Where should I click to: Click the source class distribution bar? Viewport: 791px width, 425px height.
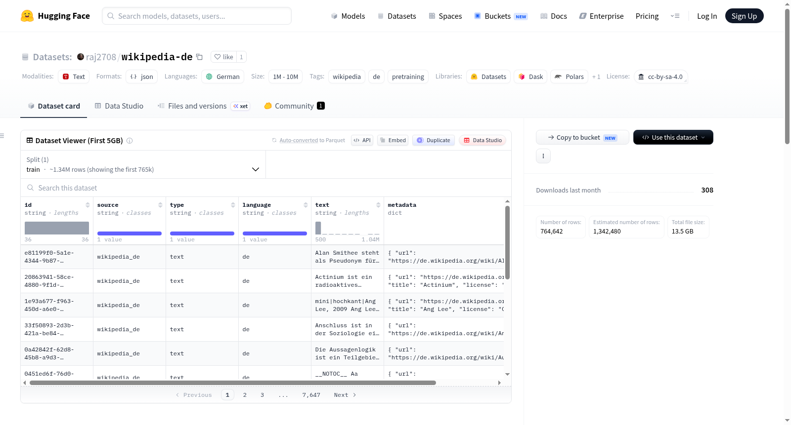130,233
